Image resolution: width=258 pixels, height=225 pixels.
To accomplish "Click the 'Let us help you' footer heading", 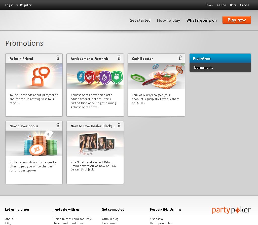I will [17, 209].
